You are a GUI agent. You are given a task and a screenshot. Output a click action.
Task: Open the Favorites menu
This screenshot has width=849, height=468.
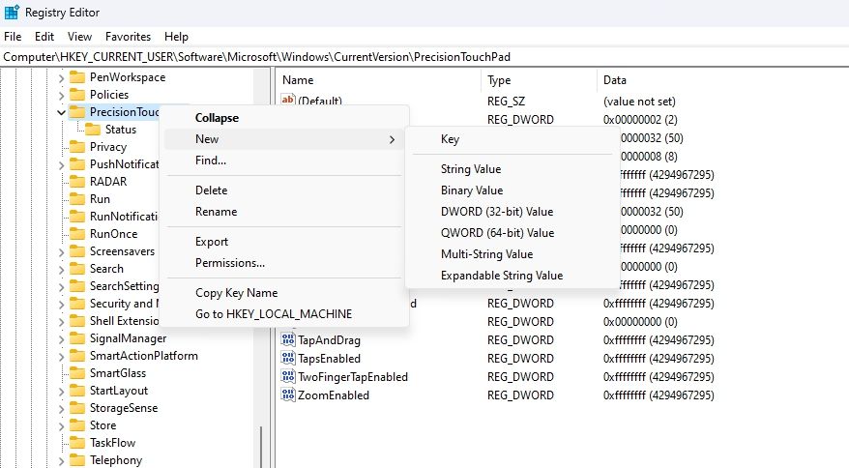click(x=128, y=37)
